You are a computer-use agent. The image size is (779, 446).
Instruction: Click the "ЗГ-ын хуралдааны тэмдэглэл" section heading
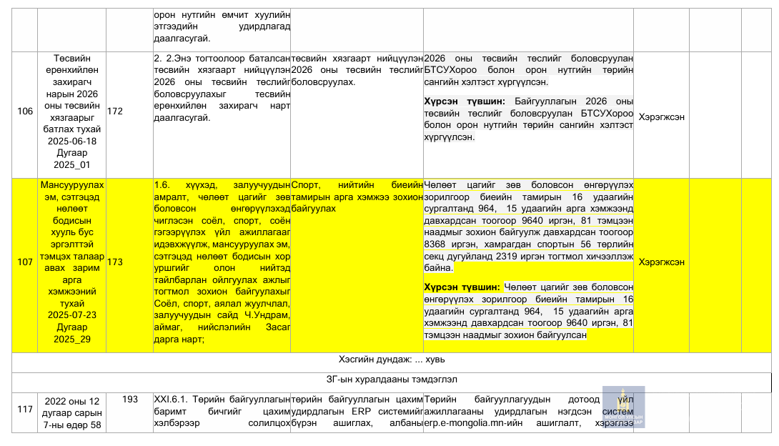[x=392, y=380]
